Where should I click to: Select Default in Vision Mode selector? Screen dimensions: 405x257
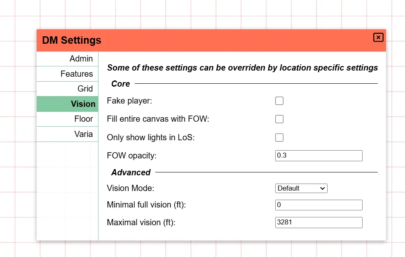pos(301,188)
